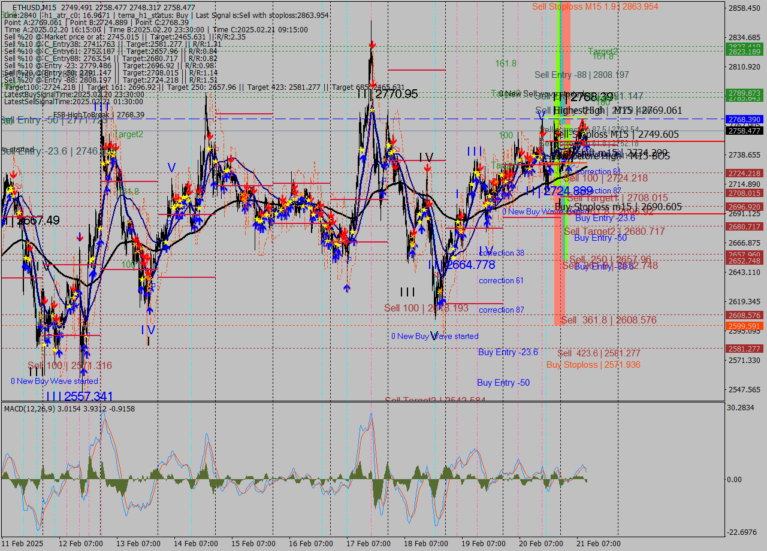Open the Sell Stoploss M15 1.9 | 2863.954 label
This screenshot has width=767, height=551.
coord(595,7)
